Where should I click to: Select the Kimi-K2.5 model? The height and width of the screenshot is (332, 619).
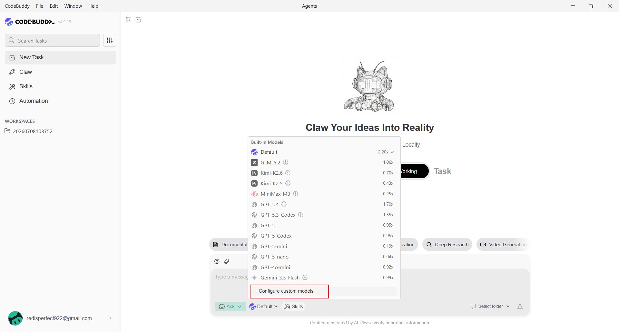point(324,183)
